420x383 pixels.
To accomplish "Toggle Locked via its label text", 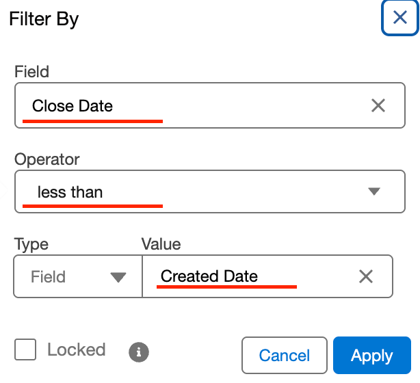I will pyautogui.click(x=76, y=350).
